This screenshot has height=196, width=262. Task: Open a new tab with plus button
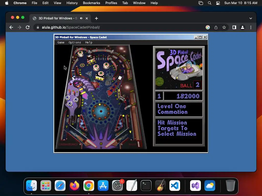tap(96, 18)
